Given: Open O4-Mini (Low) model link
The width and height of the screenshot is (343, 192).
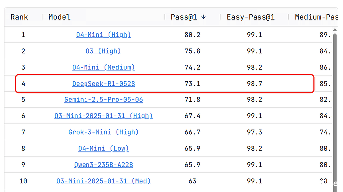Looking at the screenshot, I should click(x=103, y=148).
